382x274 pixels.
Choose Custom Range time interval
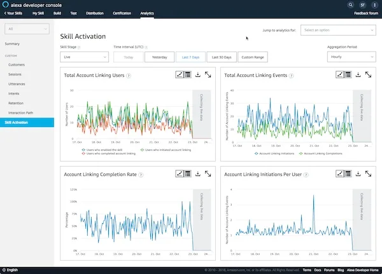click(x=253, y=57)
